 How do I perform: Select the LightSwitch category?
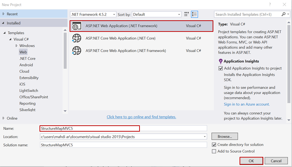coord(29,91)
